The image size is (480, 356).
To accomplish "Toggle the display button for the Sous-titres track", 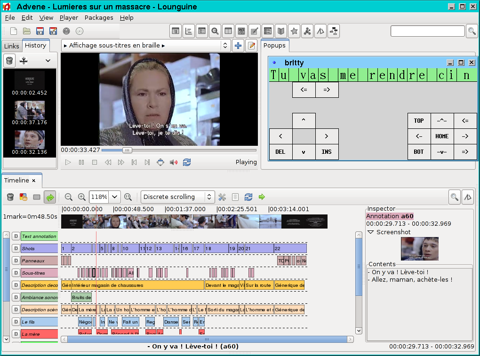I will click(16, 273).
